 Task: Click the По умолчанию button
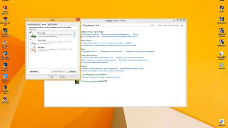[57, 71]
